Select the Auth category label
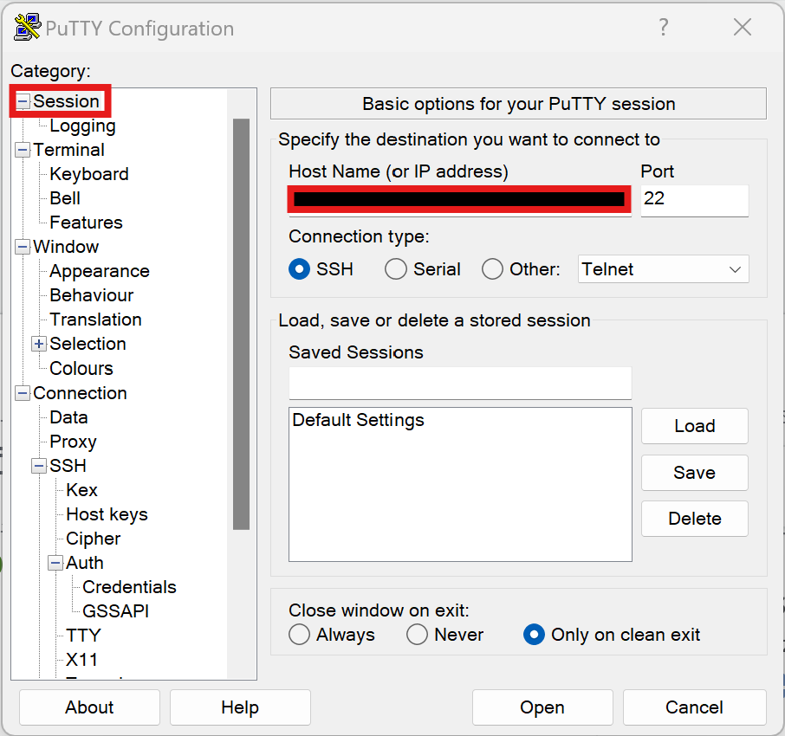Screen dimensions: 785x736 [85, 563]
